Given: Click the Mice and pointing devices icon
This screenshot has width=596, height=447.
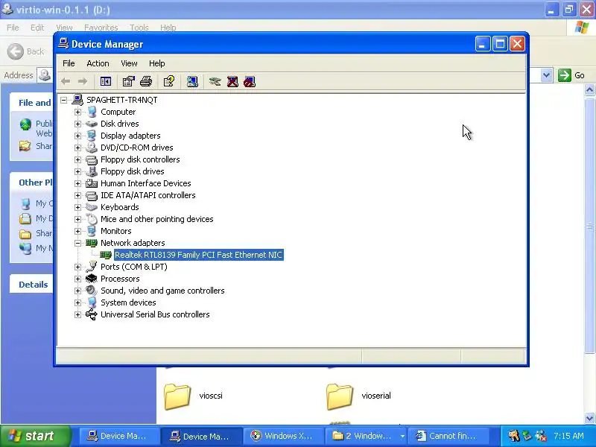Looking at the screenshot, I should [91, 219].
